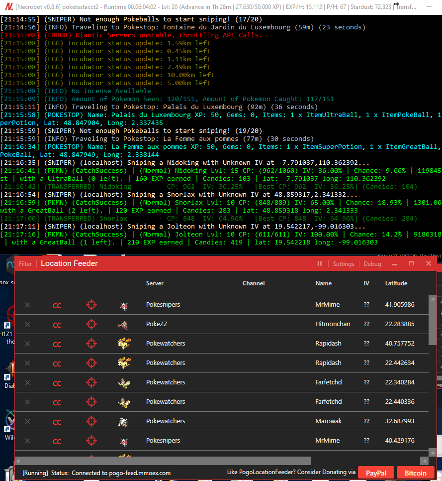The image size is (442, 481).
Task: Select the latitude value 32.687993
Action: (x=399, y=421)
